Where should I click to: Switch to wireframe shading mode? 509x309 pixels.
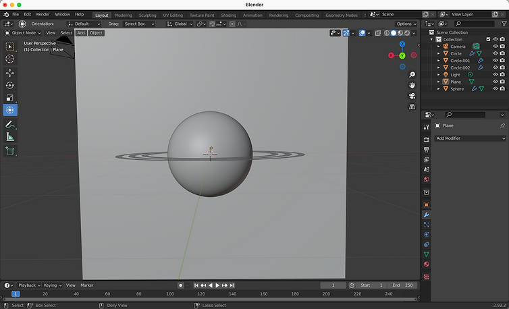click(x=387, y=33)
